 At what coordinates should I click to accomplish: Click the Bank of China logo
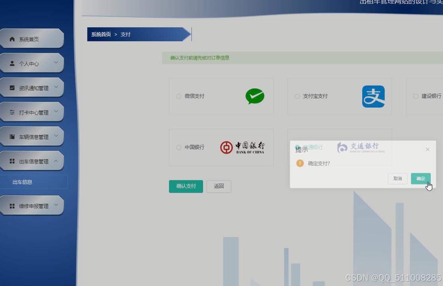coord(243,147)
